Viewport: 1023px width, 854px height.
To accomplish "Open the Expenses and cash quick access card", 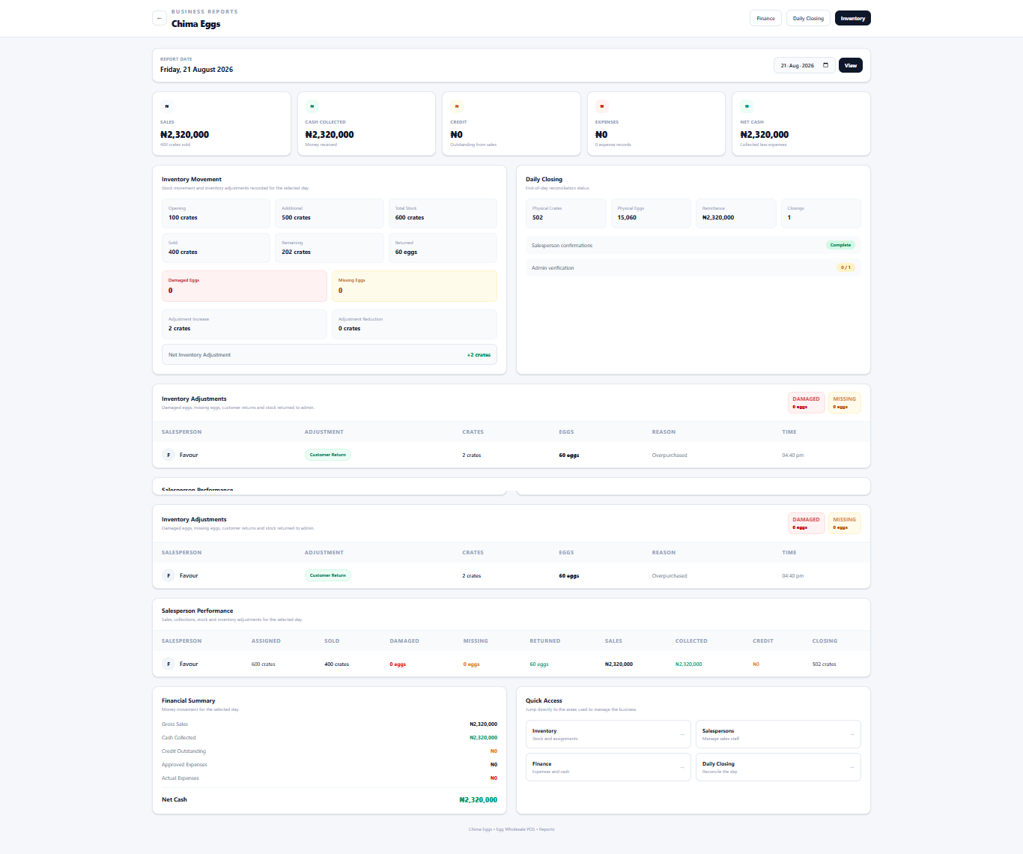I will (x=608, y=767).
